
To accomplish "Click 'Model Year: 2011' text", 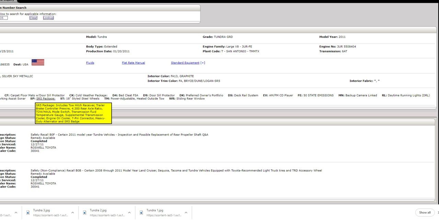I will (333, 37).
